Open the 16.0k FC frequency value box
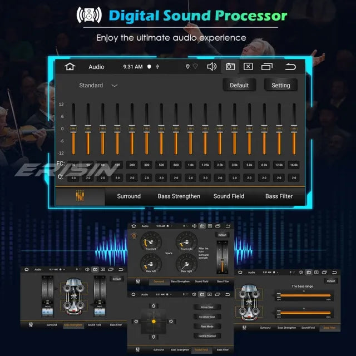 [x=294, y=165]
